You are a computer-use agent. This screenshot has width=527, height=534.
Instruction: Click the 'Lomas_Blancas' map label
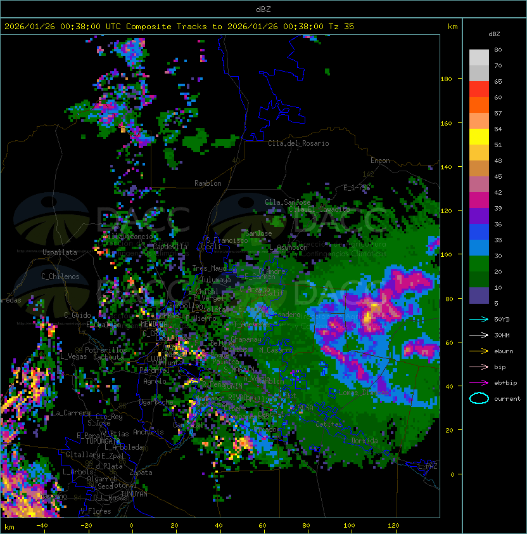pos(364,393)
